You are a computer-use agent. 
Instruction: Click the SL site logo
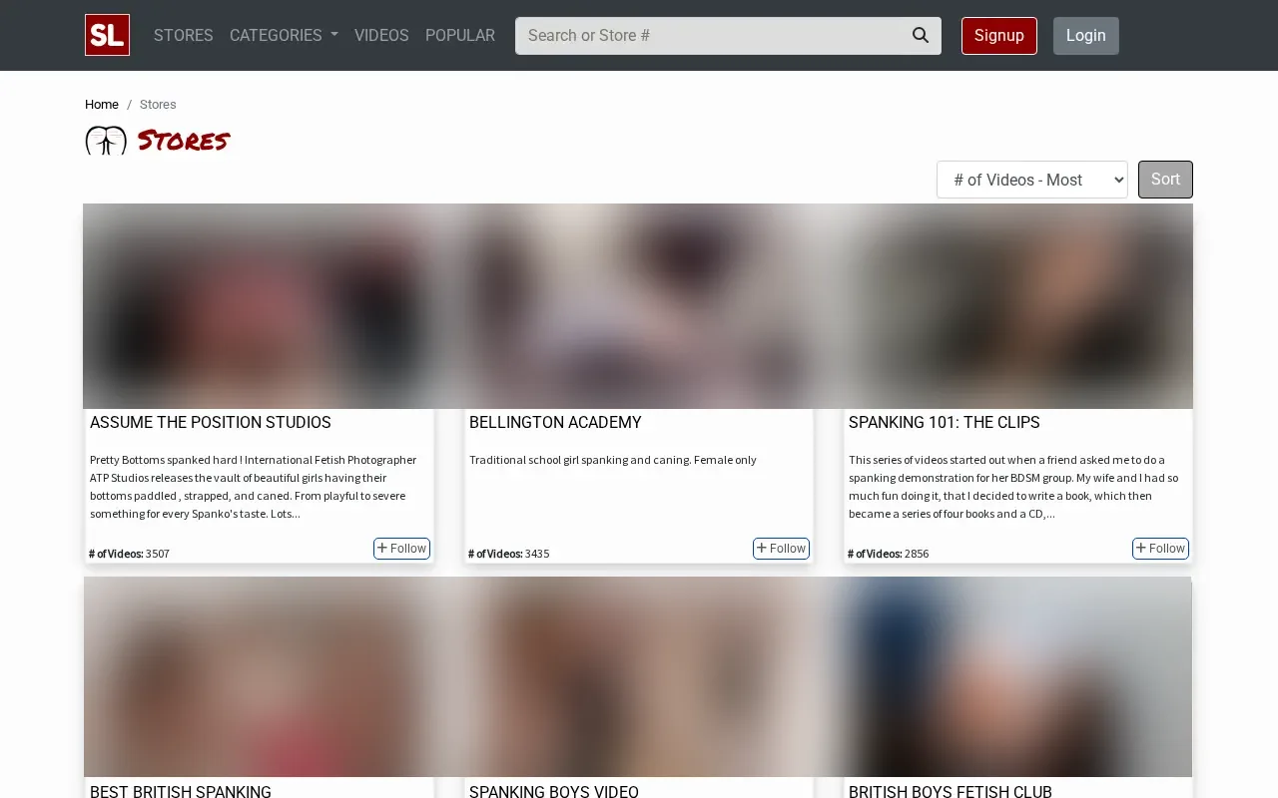click(107, 35)
